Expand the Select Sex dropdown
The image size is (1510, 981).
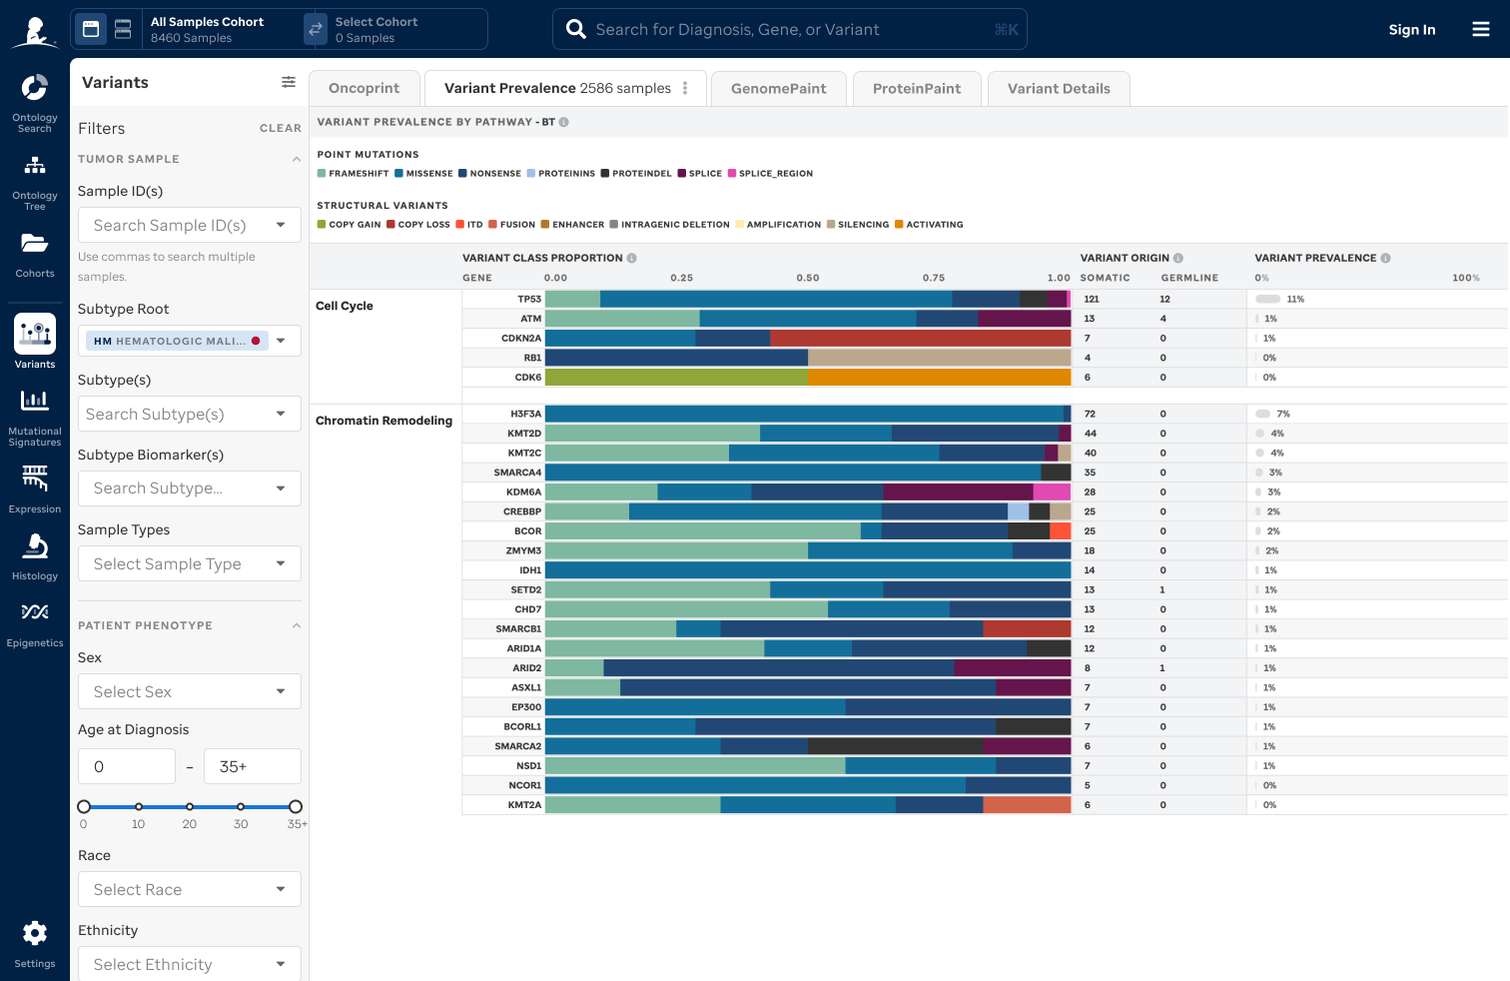pyautogui.click(x=189, y=691)
